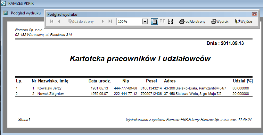
Task: Click the RAMZES PKPiR application icon
Action: tap(3, 3)
